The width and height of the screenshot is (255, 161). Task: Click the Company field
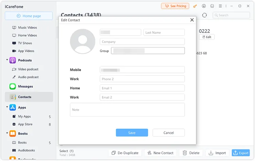coord(142,41)
